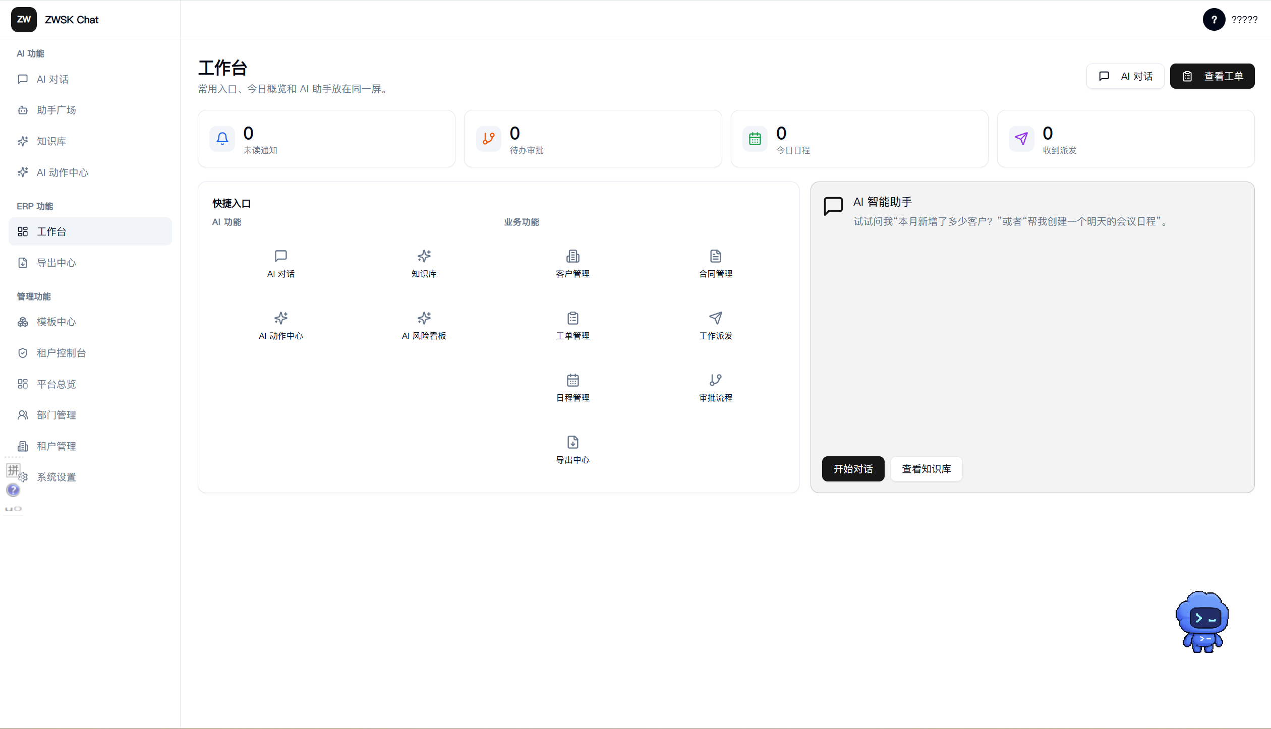Open 审批流程 shortcut icon
Viewport: 1271px width, 729px height.
[x=716, y=380]
